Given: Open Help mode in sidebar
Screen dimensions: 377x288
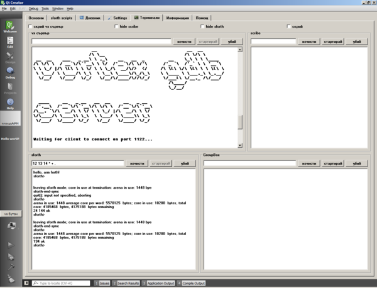Looking at the screenshot, I should tap(10, 104).
